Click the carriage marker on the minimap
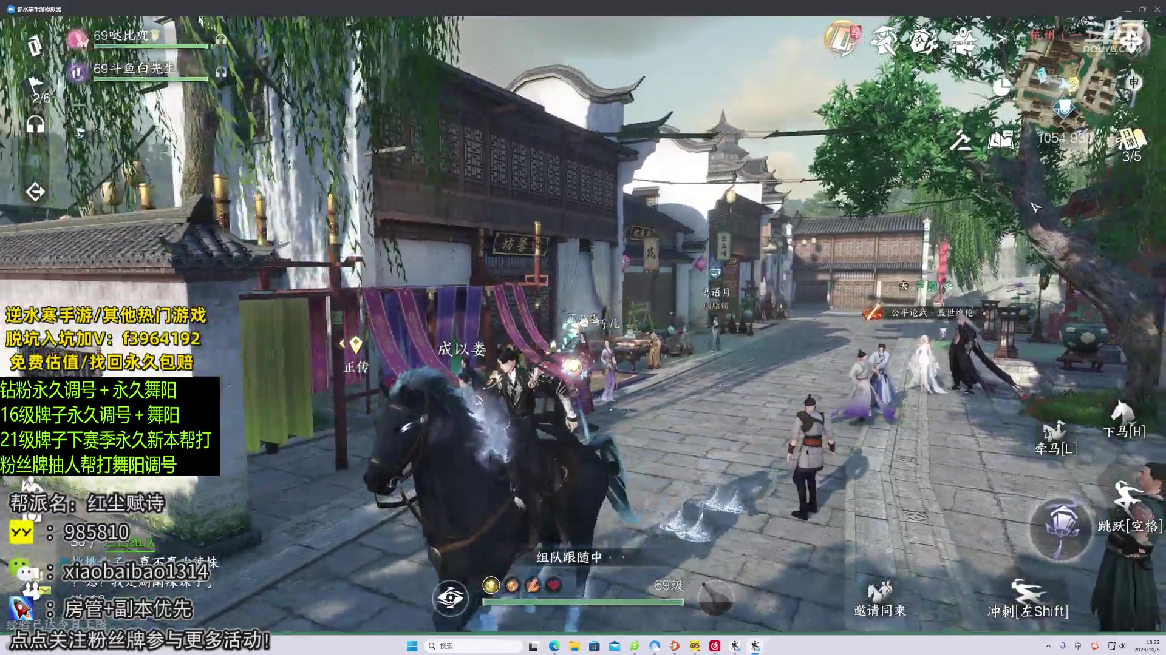 pyautogui.click(x=1063, y=109)
